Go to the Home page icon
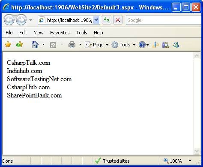203x167 pixels. pos(35,45)
